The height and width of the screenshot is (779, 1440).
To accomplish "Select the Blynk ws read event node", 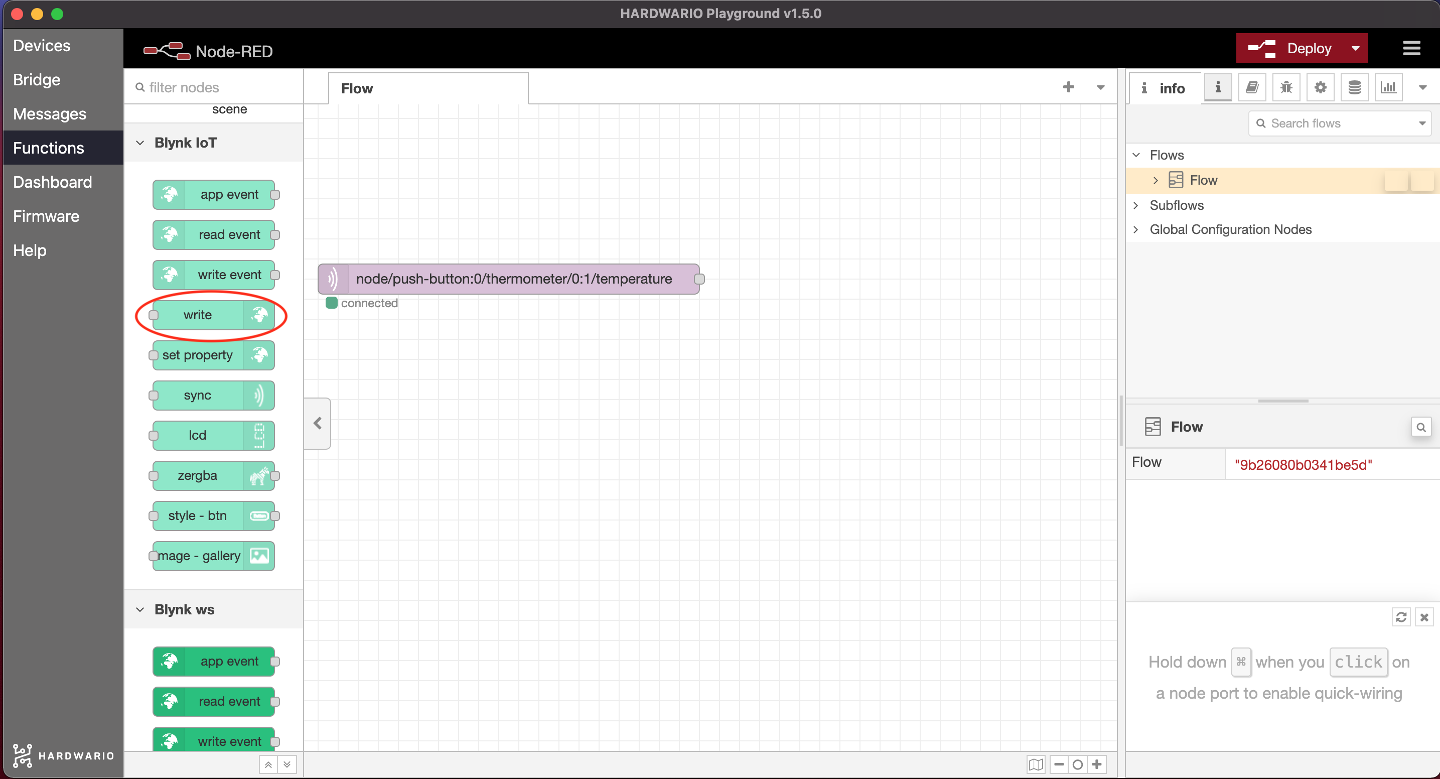I will point(215,701).
